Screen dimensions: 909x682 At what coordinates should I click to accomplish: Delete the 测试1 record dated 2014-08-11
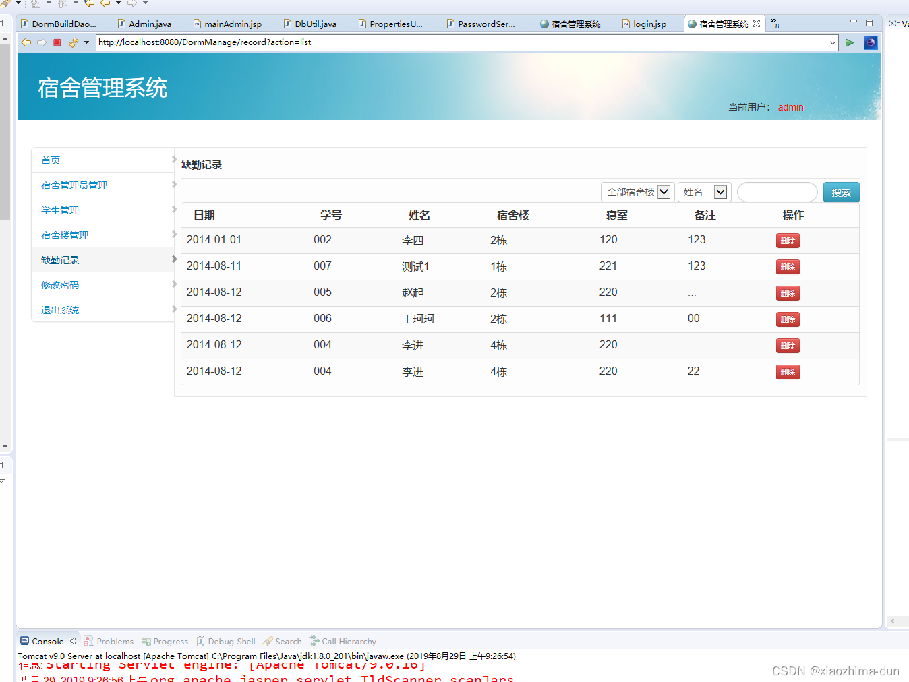(x=788, y=267)
